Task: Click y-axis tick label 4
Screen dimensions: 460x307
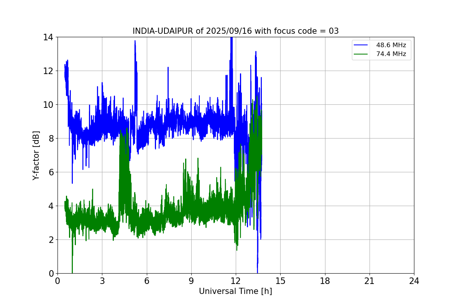Action: (51, 206)
